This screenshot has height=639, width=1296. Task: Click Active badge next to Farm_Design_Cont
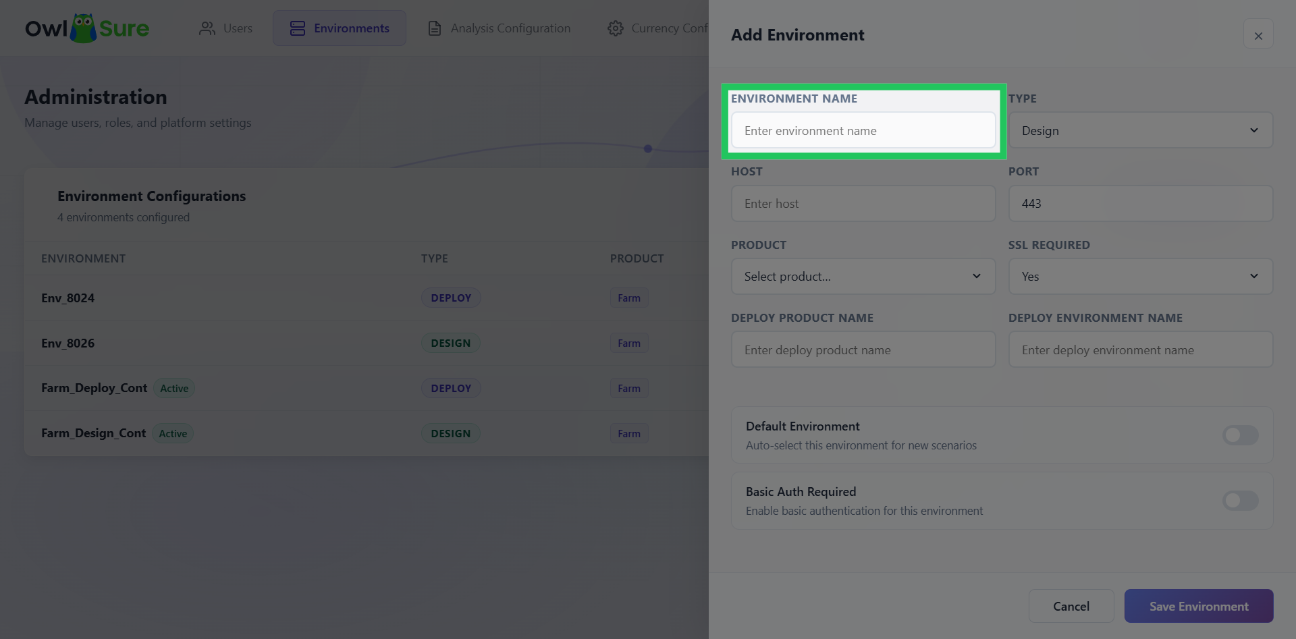[173, 433]
